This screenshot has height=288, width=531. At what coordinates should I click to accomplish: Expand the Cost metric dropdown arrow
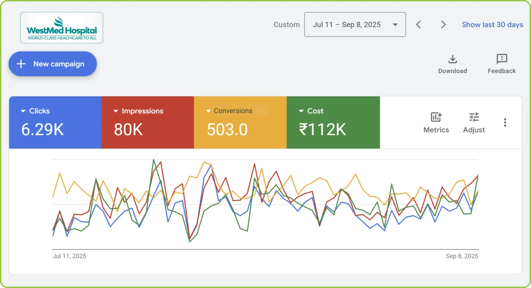(301, 111)
